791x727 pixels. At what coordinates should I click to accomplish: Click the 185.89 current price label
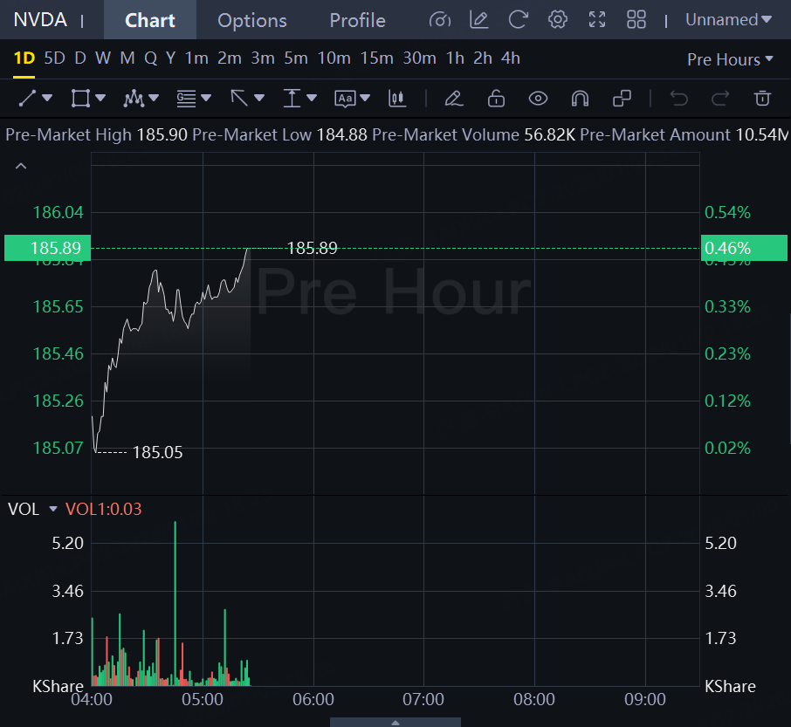(x=47, y=248)
